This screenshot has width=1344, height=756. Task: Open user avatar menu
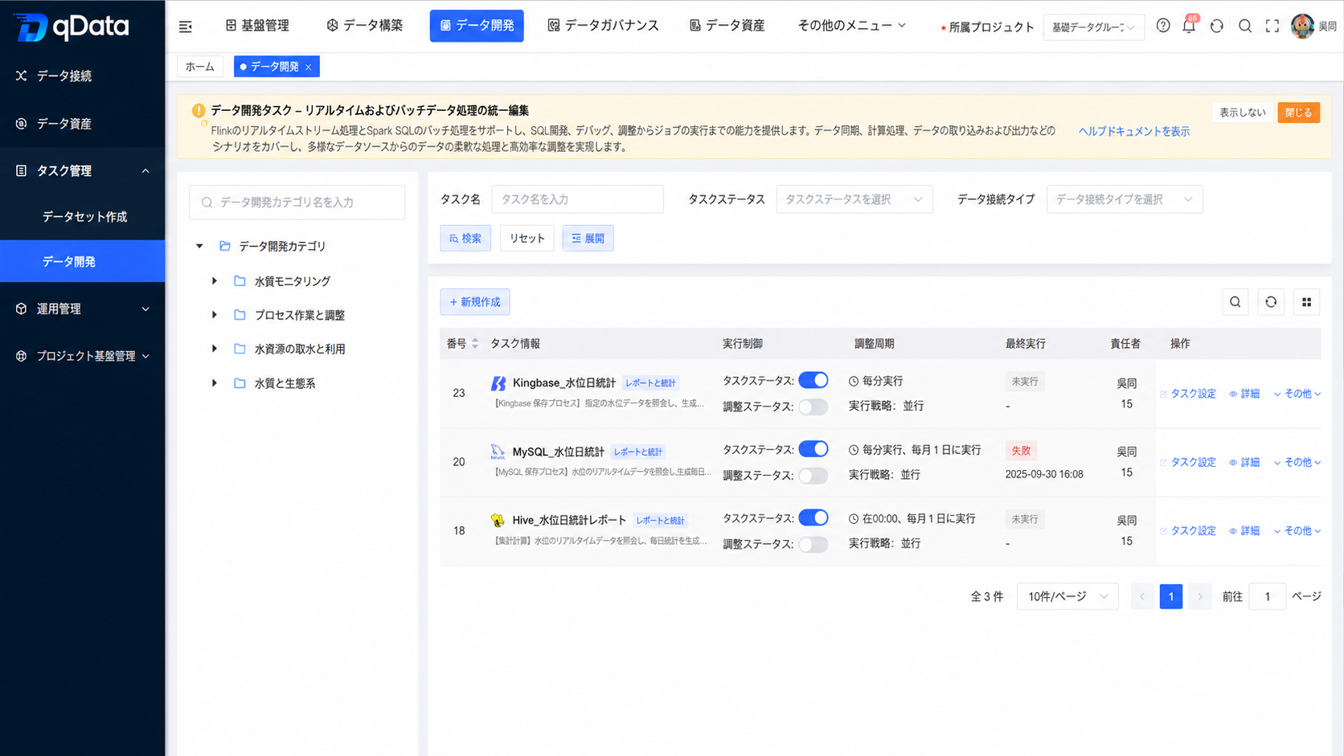1302,26
